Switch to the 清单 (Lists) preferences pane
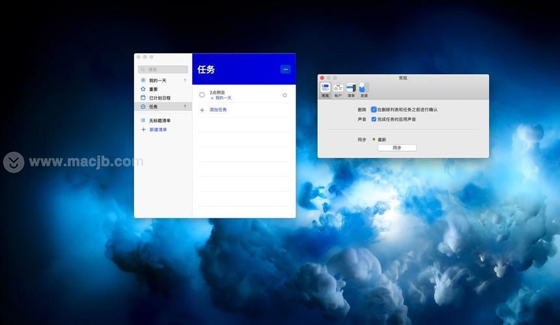This screenshot has width=560, height=325. tap(351, 90)
